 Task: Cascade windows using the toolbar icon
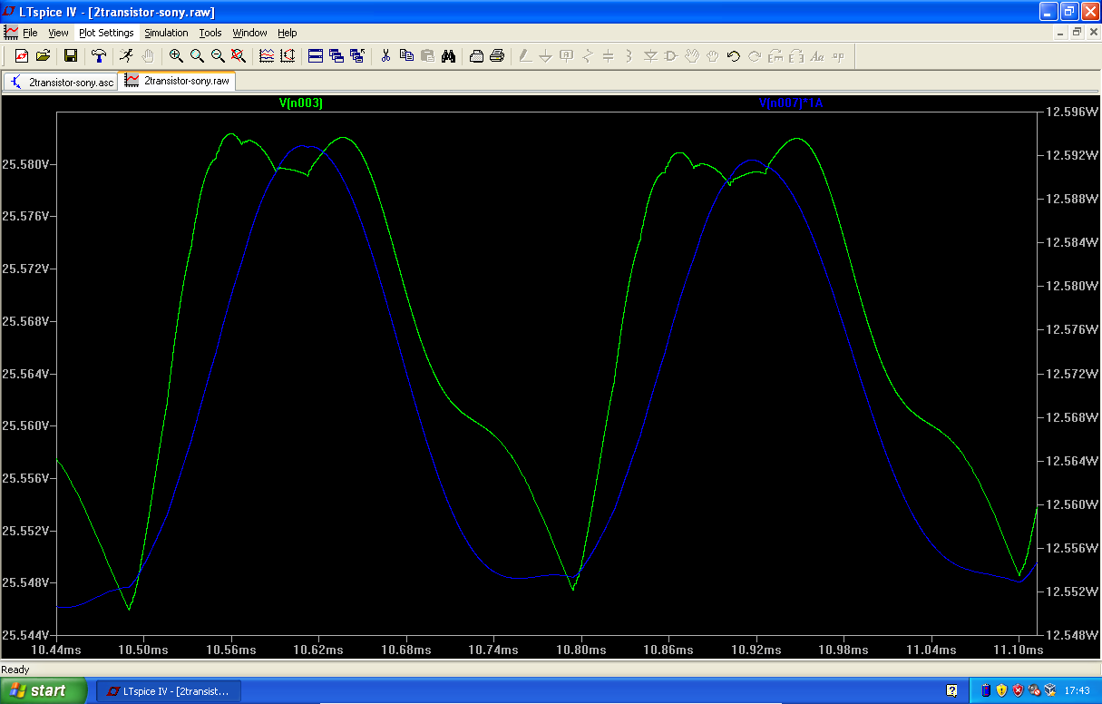coord(336,56)
